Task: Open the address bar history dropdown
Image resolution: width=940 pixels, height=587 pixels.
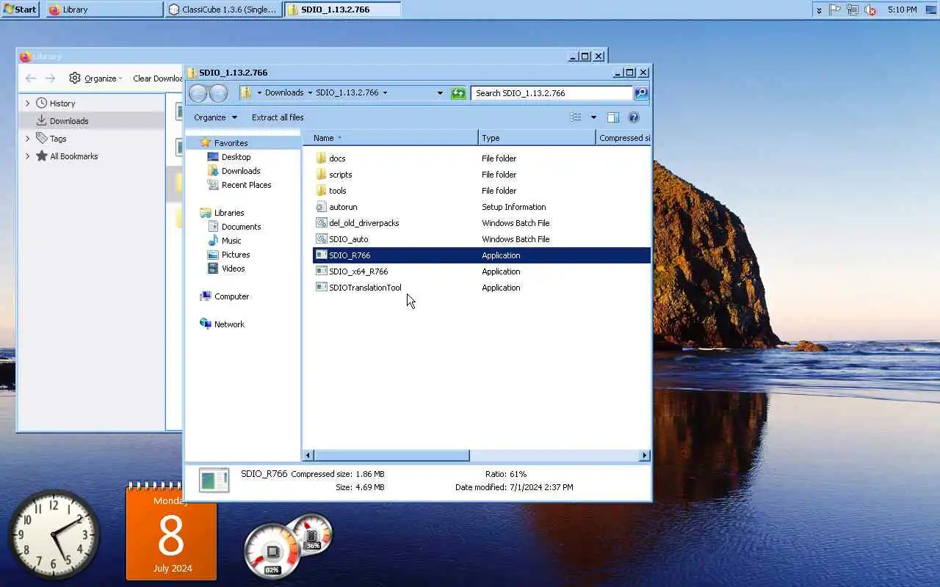Action: point(440,93)
